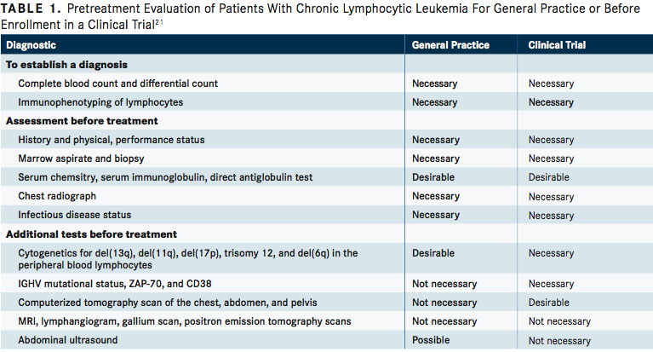Click the 'Assessment before treatment' heading

click(82, 121)
